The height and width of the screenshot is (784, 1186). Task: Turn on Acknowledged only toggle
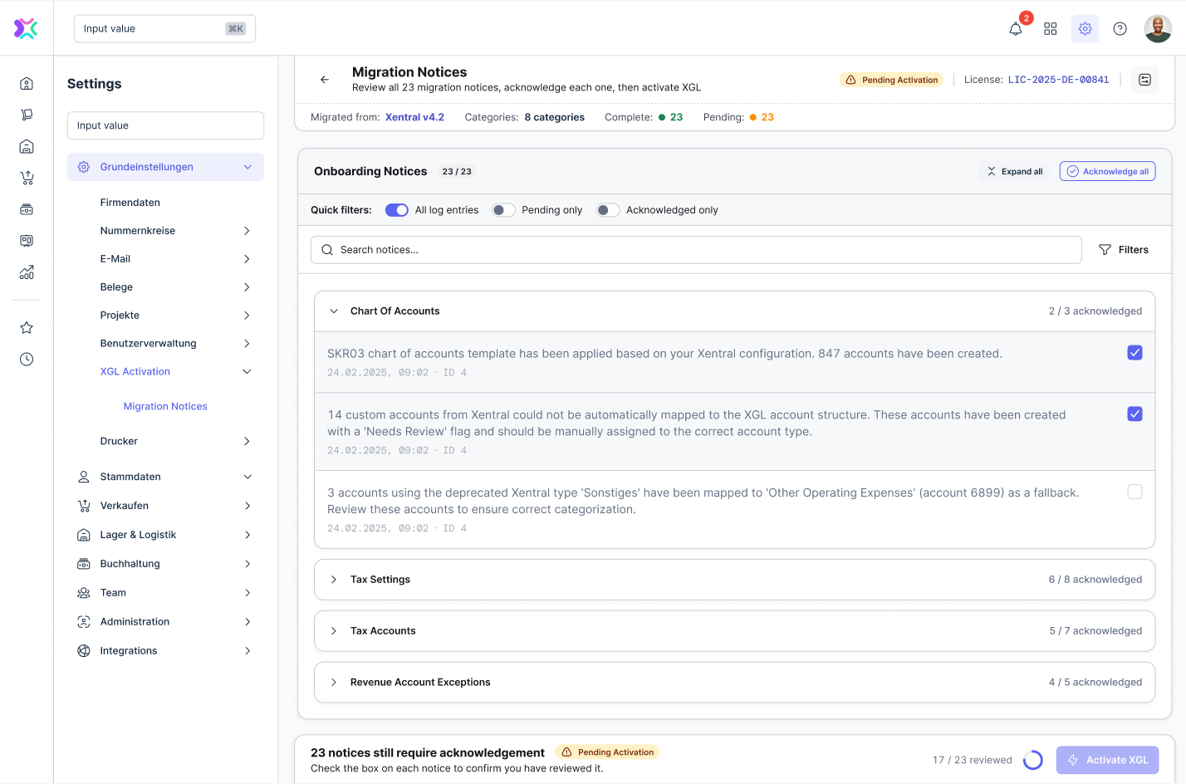click(608, 210)
